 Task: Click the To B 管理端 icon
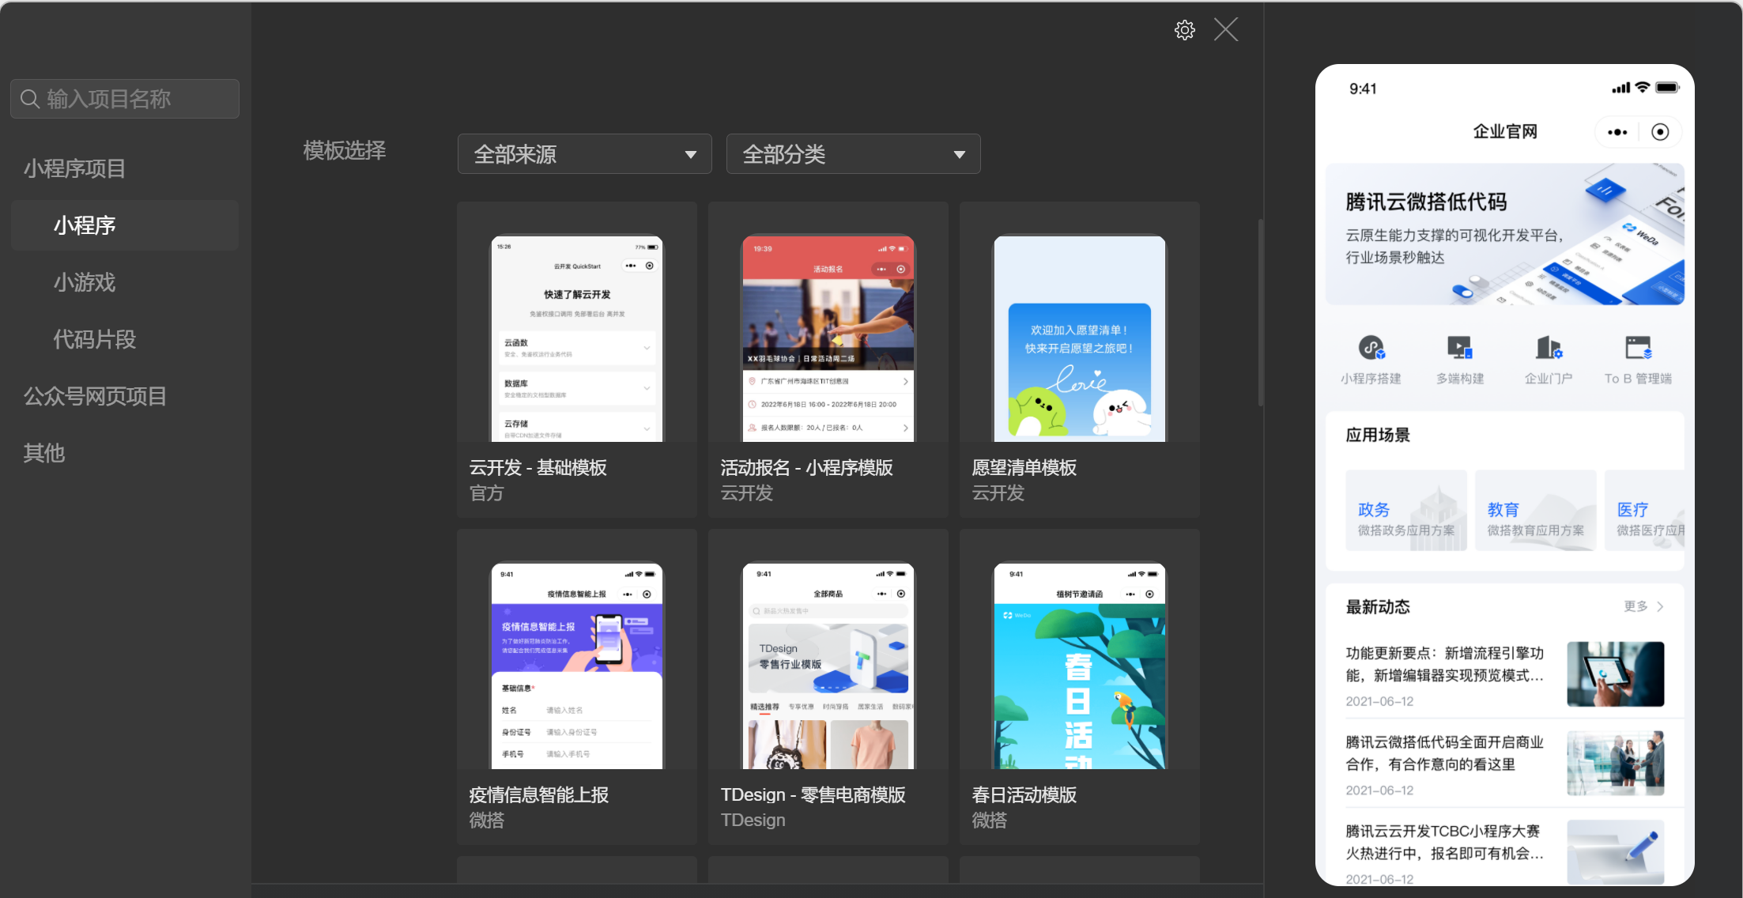click(x=1638, y=348)
